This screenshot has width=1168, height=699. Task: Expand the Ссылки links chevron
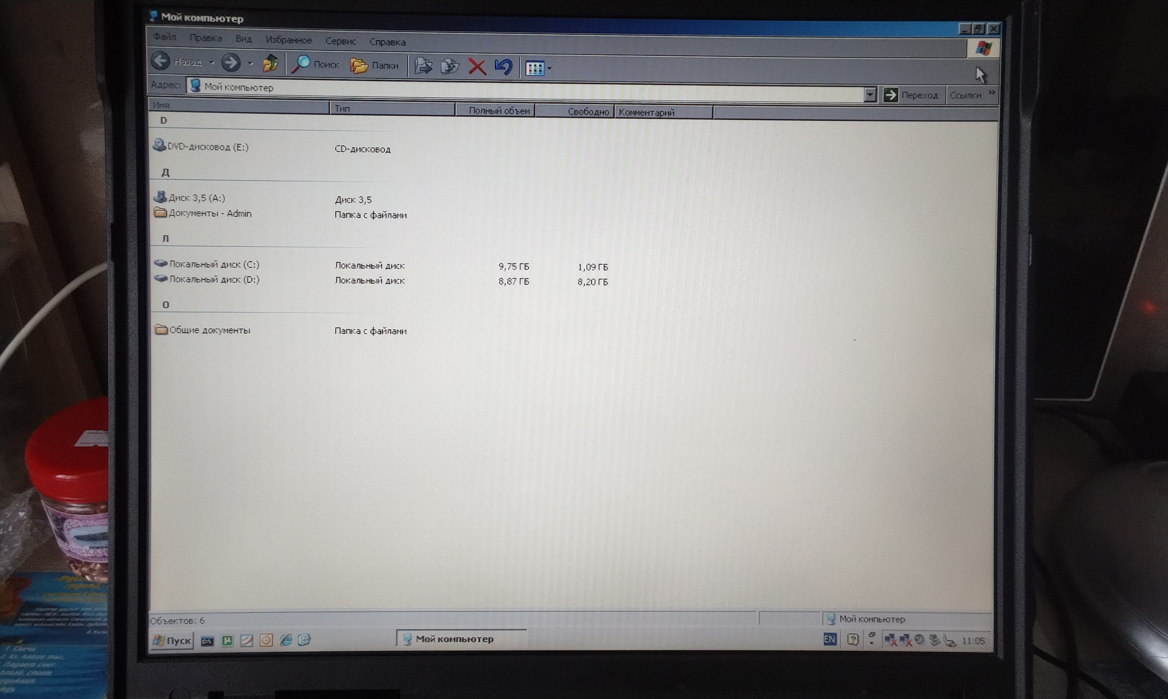[x=992, y=92]
